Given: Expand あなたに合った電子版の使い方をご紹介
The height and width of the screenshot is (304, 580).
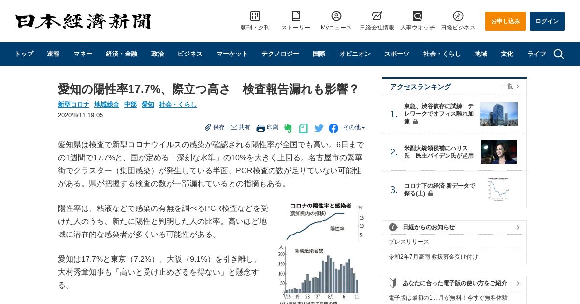Looking at the screenshot, I should tap(454, 283).
